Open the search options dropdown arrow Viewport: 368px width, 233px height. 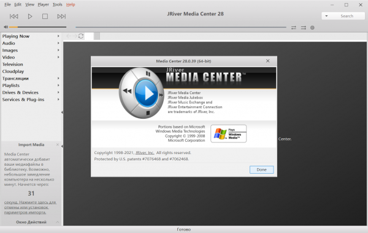pyautogui.click(x=326, y=16)
